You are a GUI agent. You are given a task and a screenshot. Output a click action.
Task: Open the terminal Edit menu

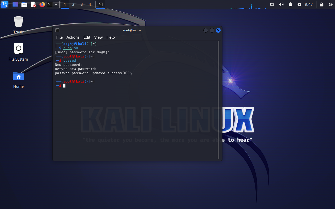click(x=87, y=37)
